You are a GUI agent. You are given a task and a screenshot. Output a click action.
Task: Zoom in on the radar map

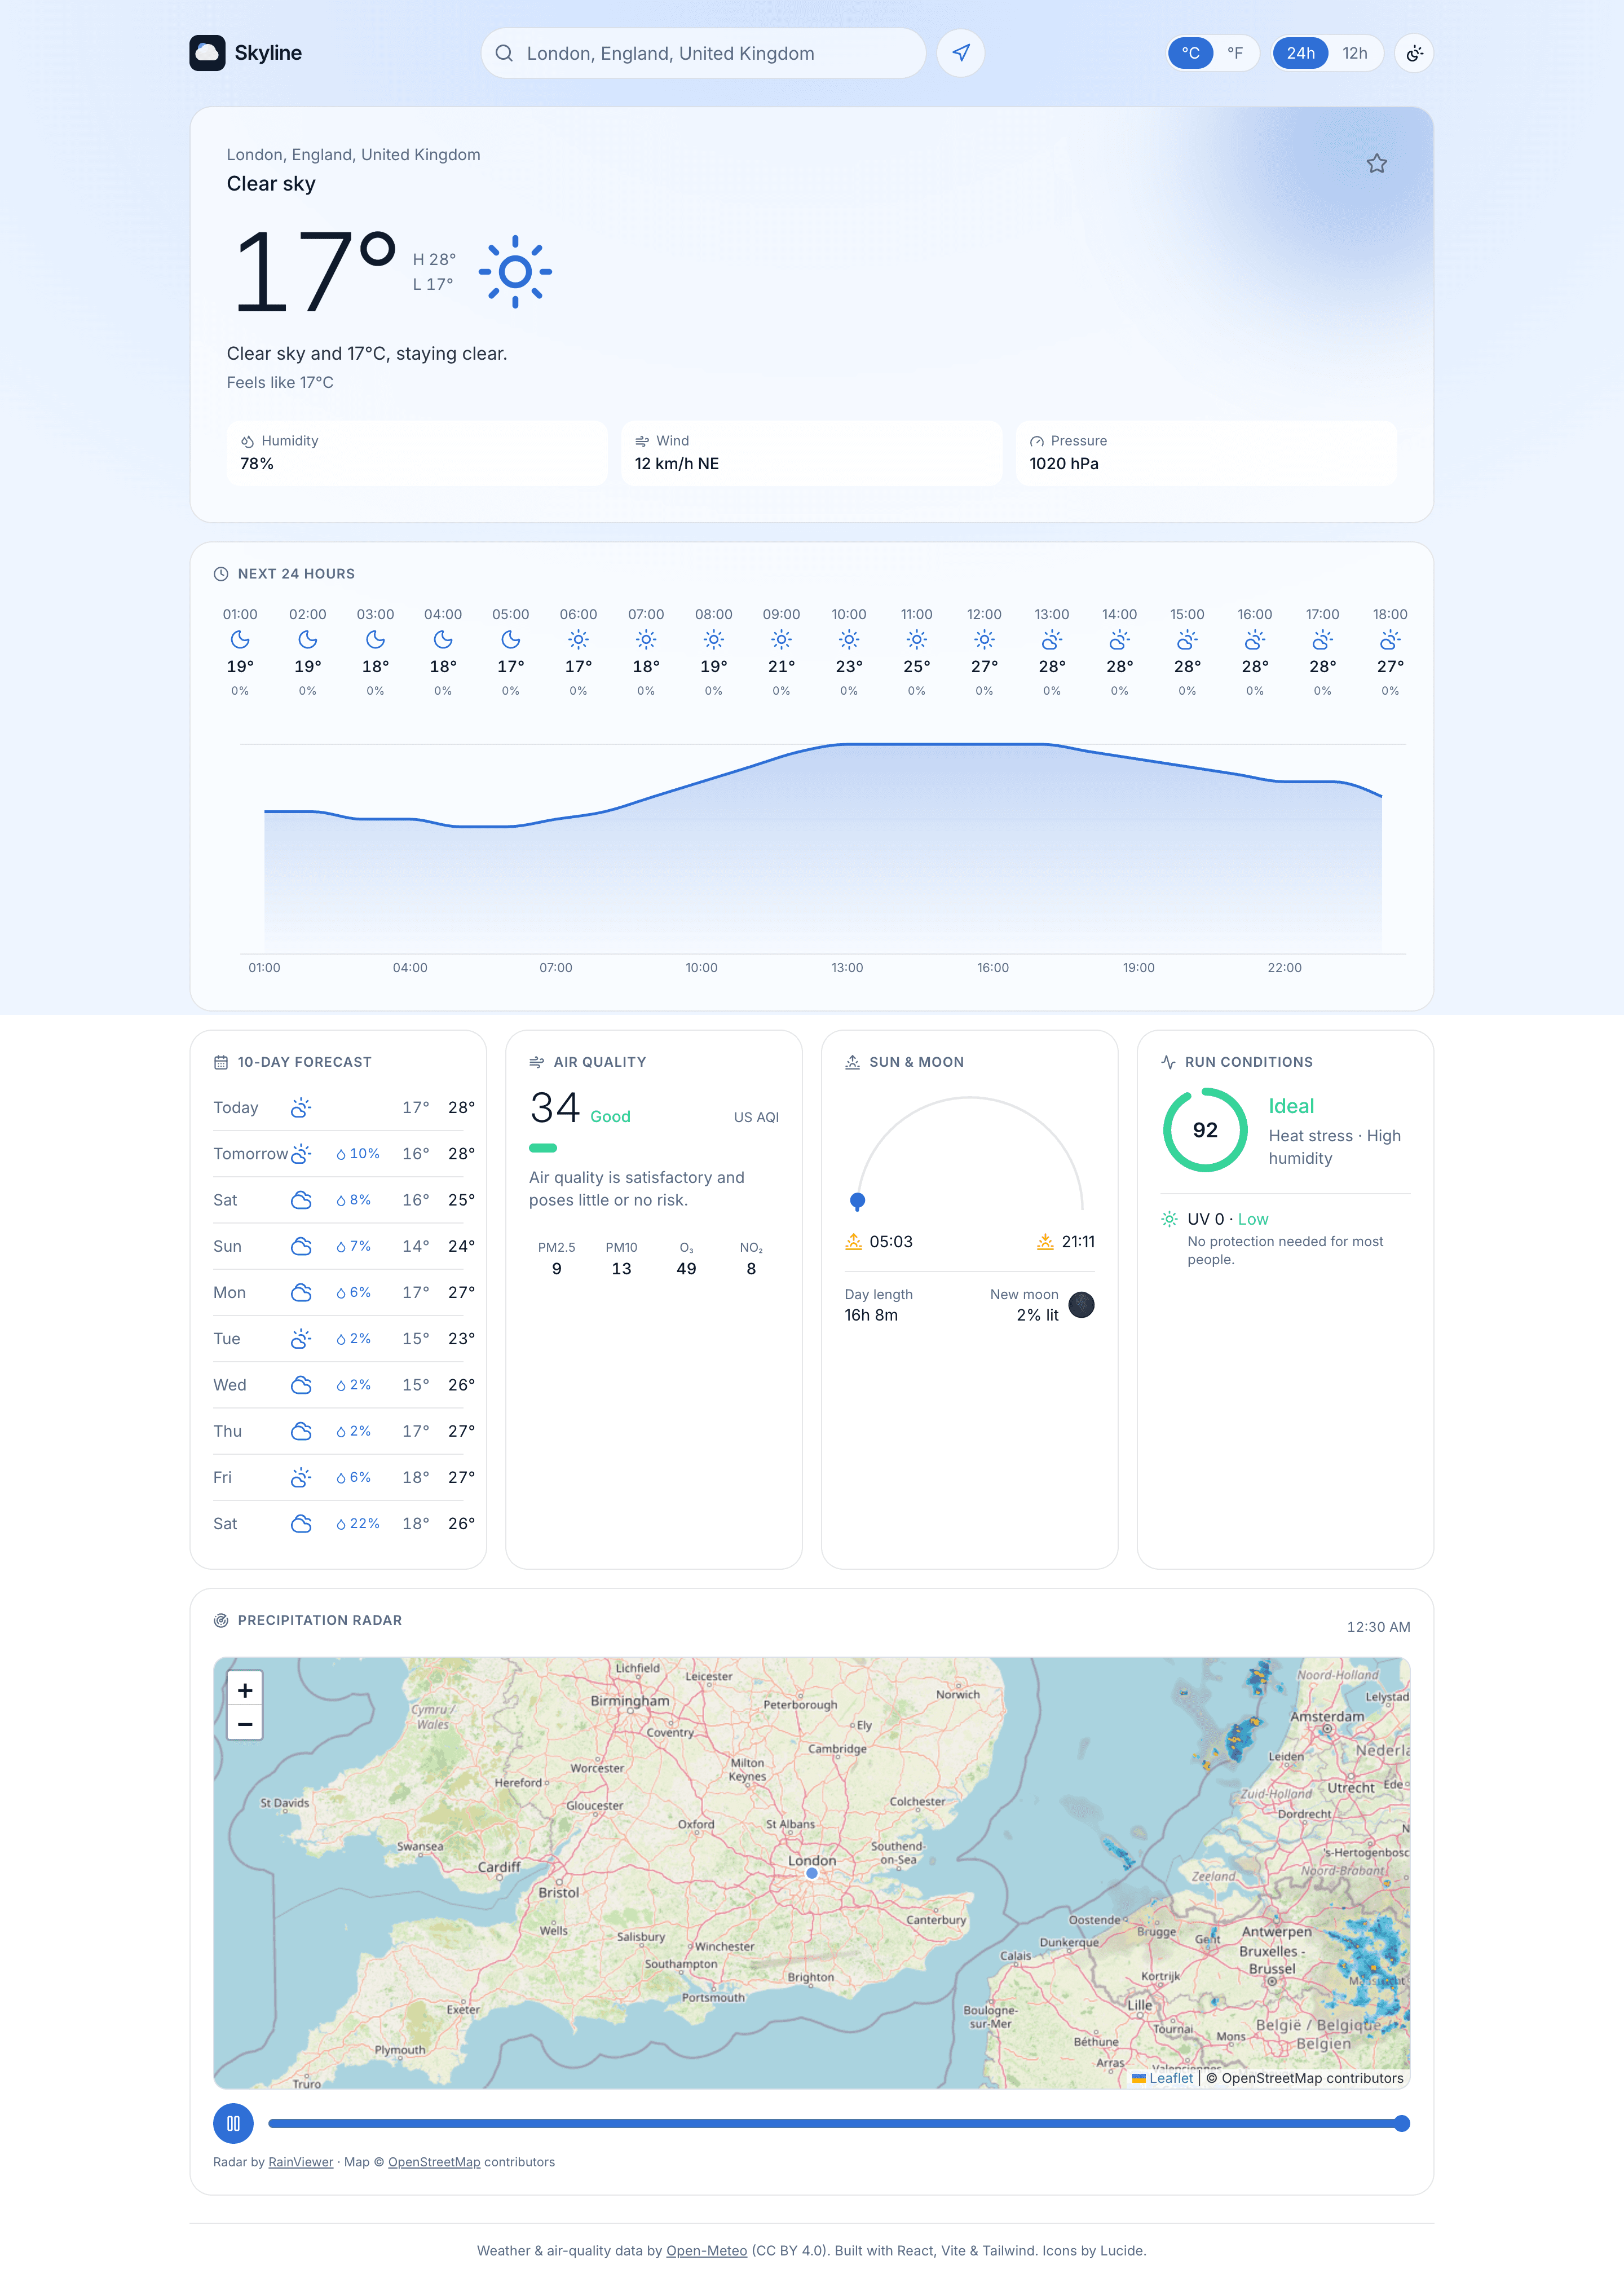pyautogui.click(x=245, y=1690)
